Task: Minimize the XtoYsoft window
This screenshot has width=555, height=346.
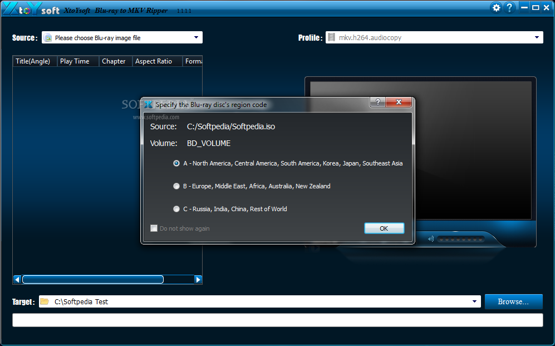Action: [x=524, y=7]
